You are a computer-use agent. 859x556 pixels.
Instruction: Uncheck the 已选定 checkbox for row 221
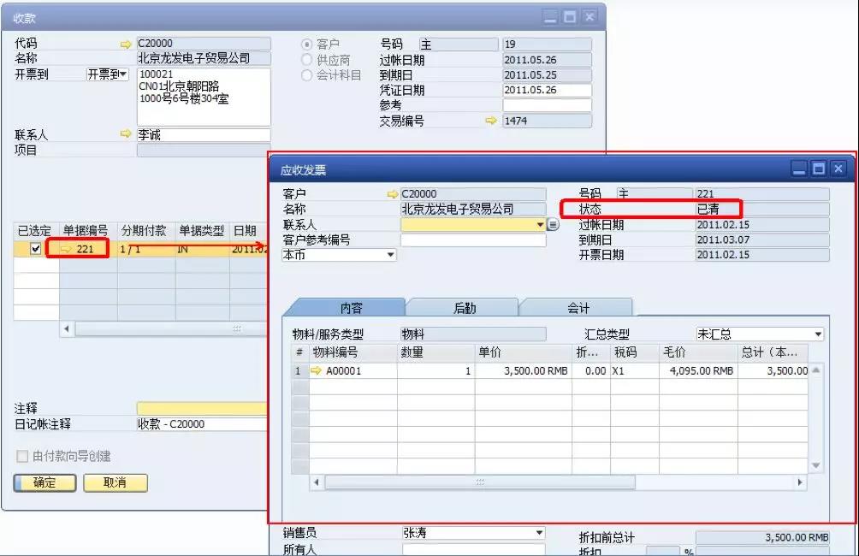click(35, 248)
